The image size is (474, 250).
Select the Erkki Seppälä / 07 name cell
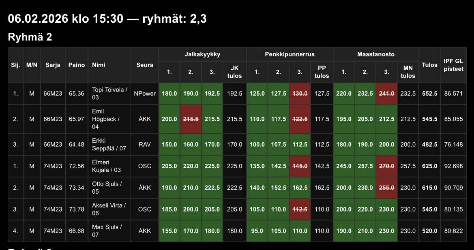click(x=109, y=145)
